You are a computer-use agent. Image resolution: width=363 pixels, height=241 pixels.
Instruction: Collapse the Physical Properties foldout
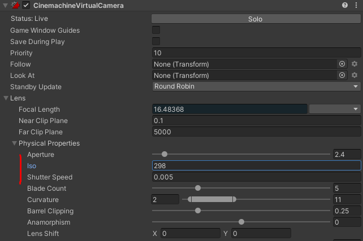point(15,143)
